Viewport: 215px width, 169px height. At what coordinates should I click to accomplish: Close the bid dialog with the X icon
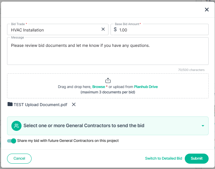point(207,10)
